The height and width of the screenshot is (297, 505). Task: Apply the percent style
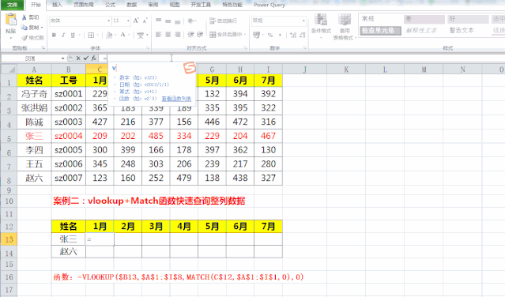(270, 35)
